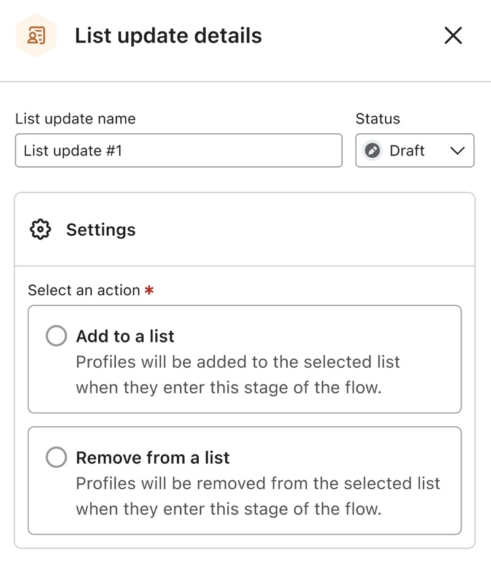491x576 pixels.
Task: Click the list update hexagon icon
Action: (36, 36)
